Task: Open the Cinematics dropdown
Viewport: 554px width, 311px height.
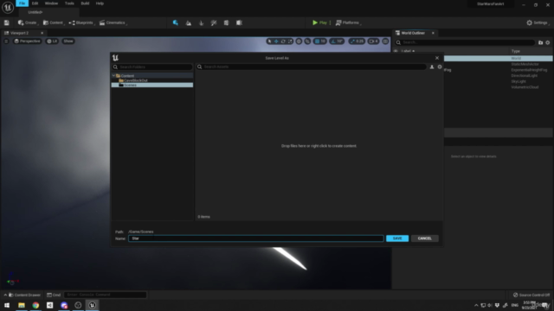Action: coord(113,22)
